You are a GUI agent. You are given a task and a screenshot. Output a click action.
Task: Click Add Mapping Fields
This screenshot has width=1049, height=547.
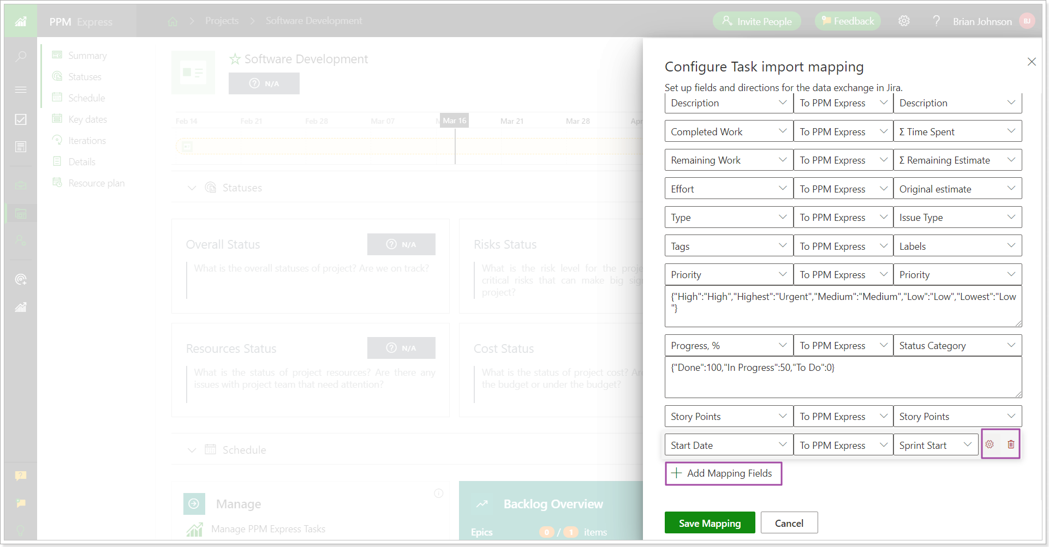pos(724,473)
